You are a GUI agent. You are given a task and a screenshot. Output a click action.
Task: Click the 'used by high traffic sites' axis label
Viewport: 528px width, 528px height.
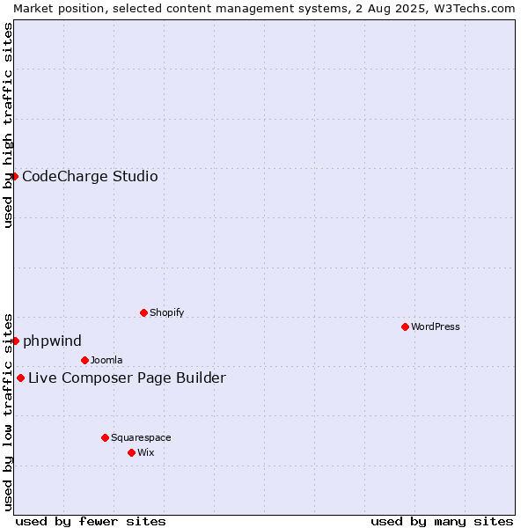(7, 125)
